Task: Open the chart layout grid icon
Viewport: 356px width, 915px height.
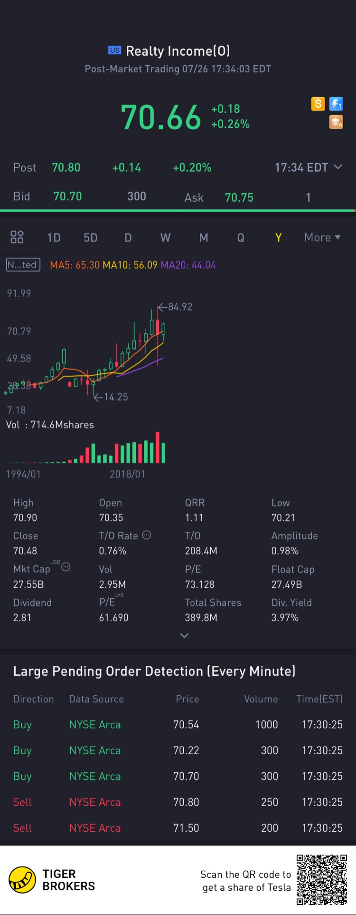Action: (17, 237)
